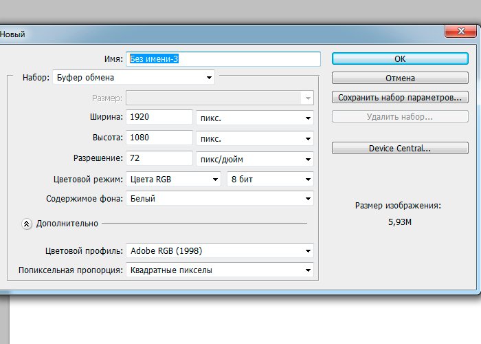
Task: Close the Новый dialog window
Action: (x=459, y=32)
